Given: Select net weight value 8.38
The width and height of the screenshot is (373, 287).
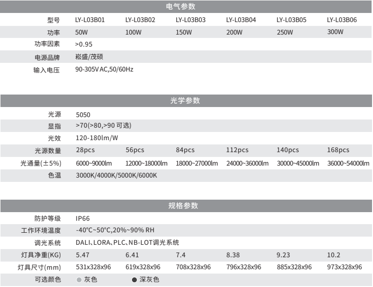Looking at the screenshot, I should click(233, 255).
